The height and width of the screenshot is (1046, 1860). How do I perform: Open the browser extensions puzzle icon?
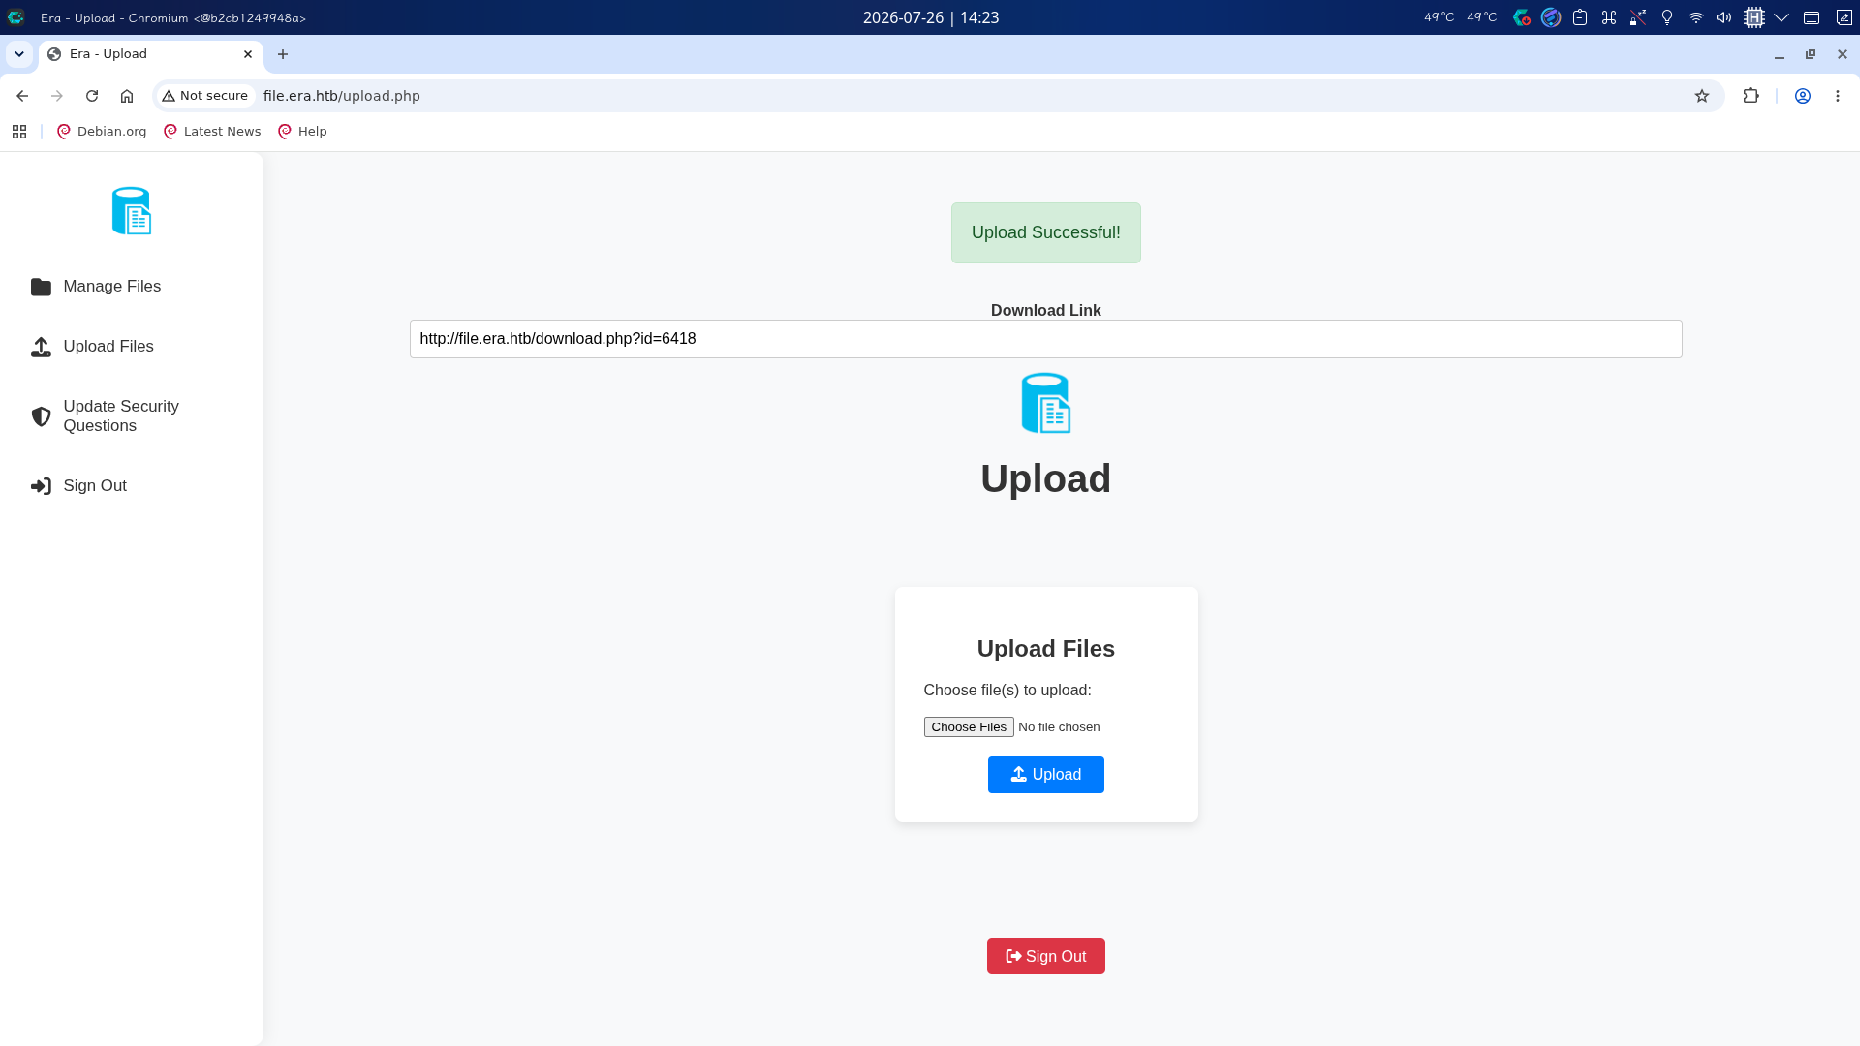click(1751, 96)
